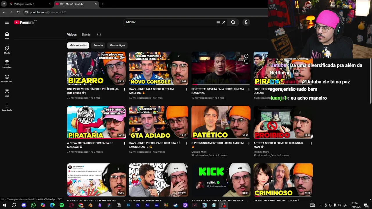
Task: Switch to the Vídeos channel tab
Action: [72, 35]
